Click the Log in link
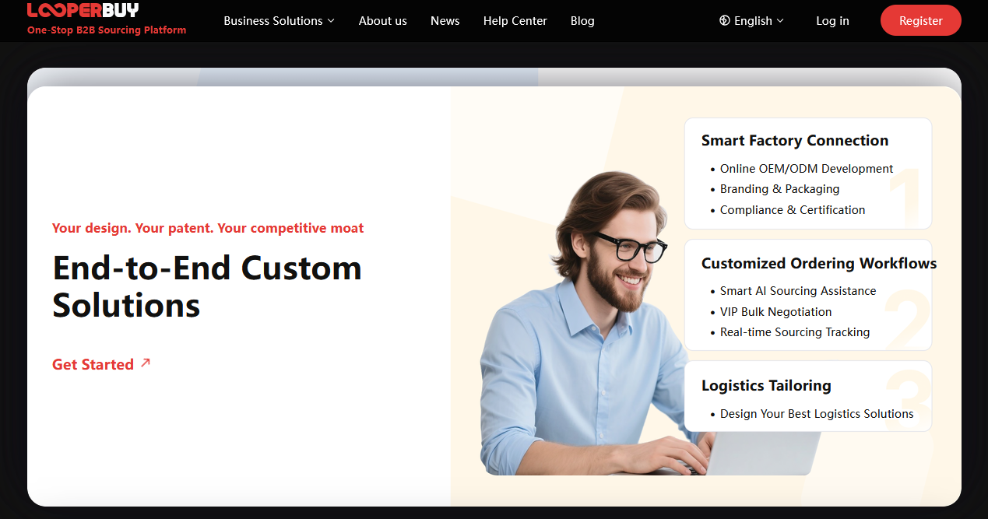 pos(832,21)
